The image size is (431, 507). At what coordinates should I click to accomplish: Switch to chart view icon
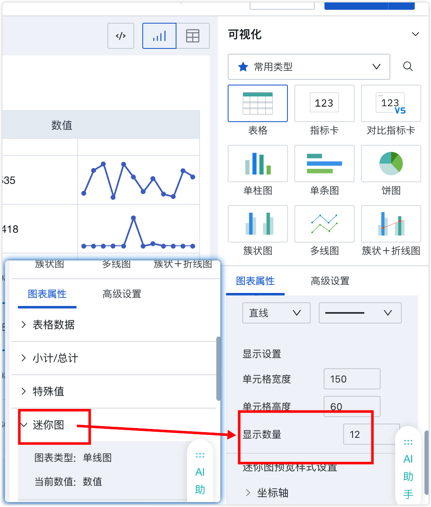click(x=159, y=36)
